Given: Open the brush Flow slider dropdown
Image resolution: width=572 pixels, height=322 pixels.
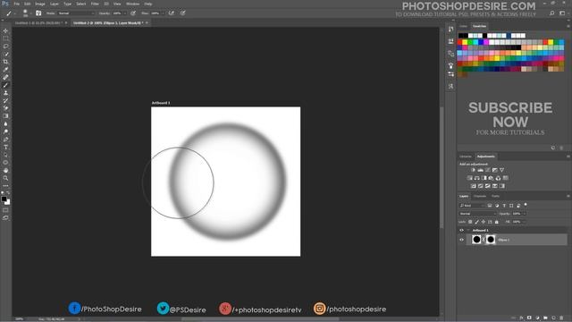Looking at the screenshot, I should [x=163, y=13].
